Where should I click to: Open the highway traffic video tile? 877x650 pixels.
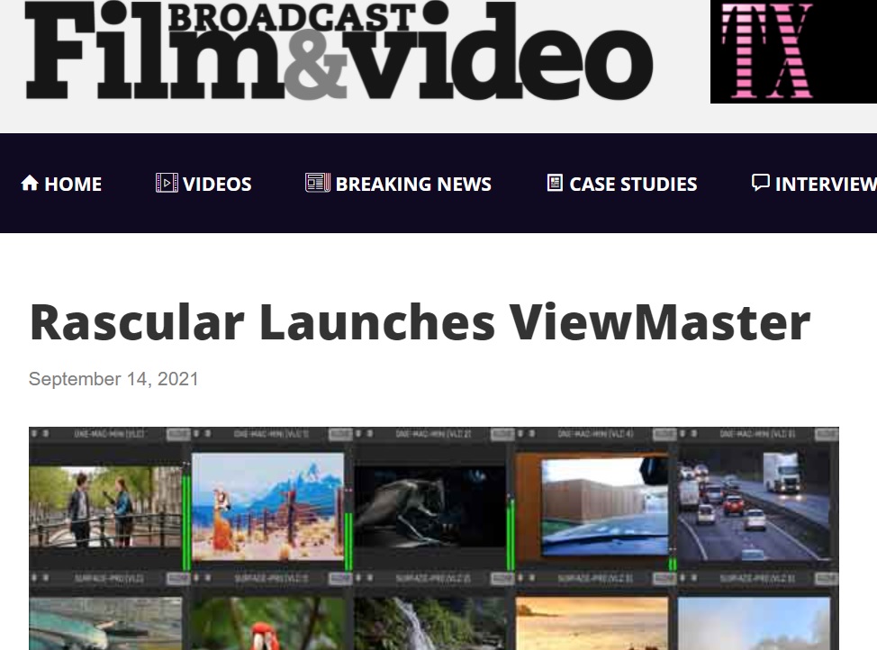[x=754, y=505]
